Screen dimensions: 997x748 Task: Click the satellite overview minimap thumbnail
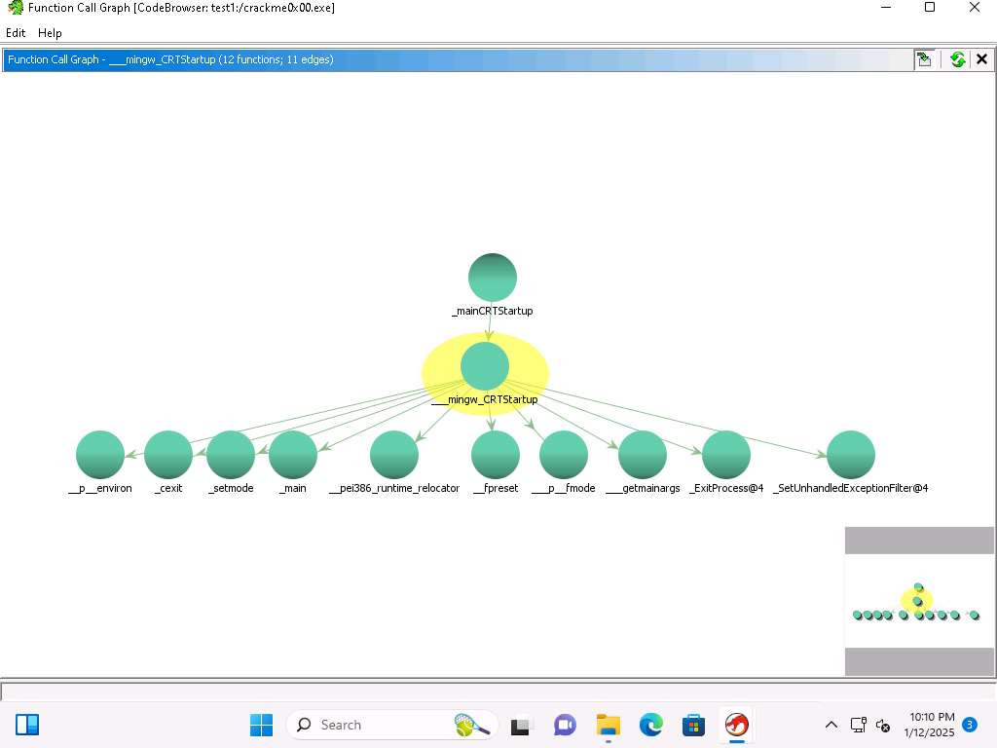coord(919,601)
